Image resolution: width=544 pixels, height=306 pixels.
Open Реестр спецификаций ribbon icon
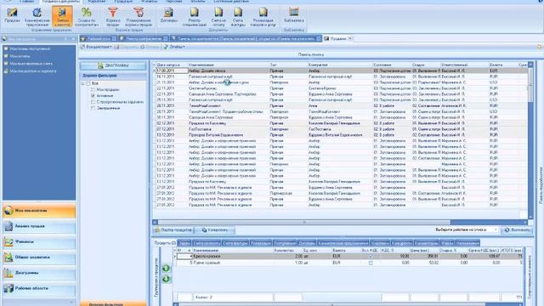coord(194,16)
